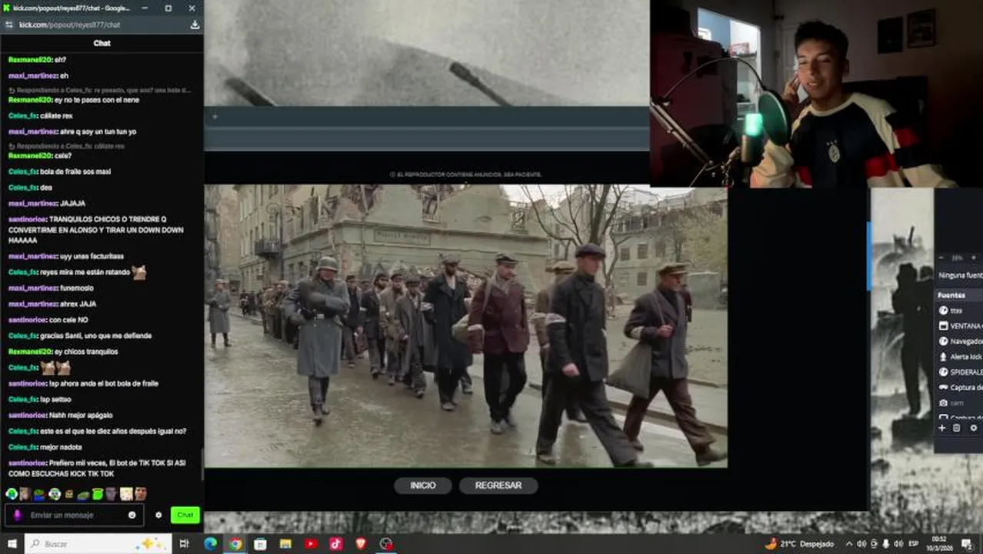Delete selected source with trash icon

click(x=957, y=428)
